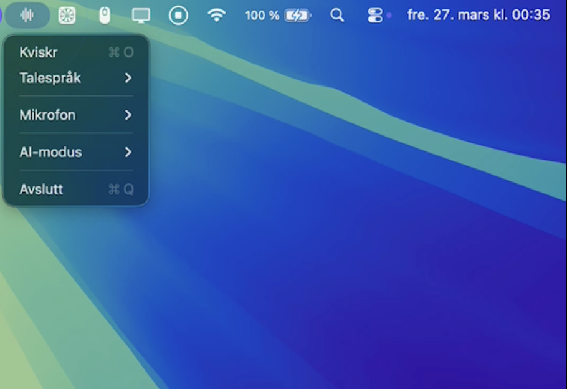567x389 pixels.
Task: Check mouse battery via the mouse icon
Action: point(104,14)
